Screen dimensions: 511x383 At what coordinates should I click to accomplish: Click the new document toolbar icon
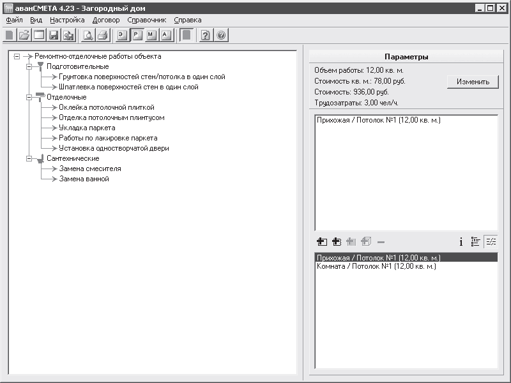click(x=9, y=35)
